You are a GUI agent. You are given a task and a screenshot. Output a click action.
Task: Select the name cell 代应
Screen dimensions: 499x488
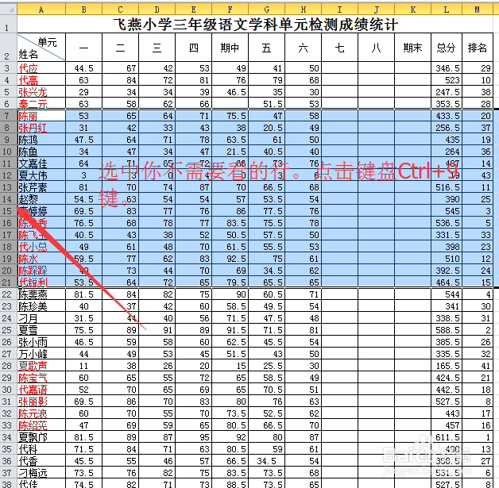41,67
